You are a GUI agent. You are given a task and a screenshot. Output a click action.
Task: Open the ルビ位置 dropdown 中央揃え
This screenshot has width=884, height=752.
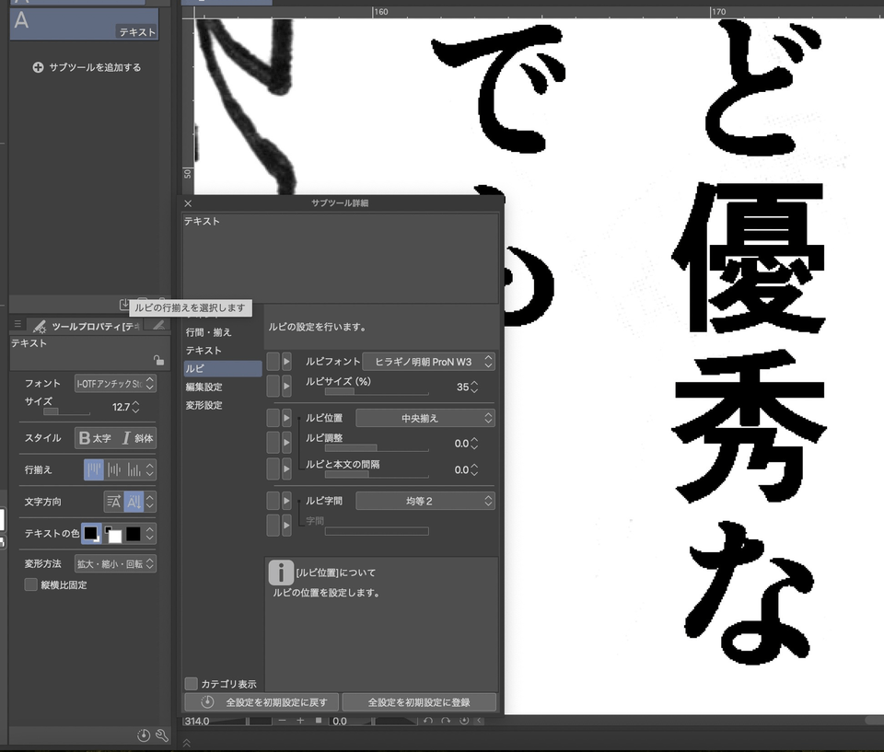point(425,418)
